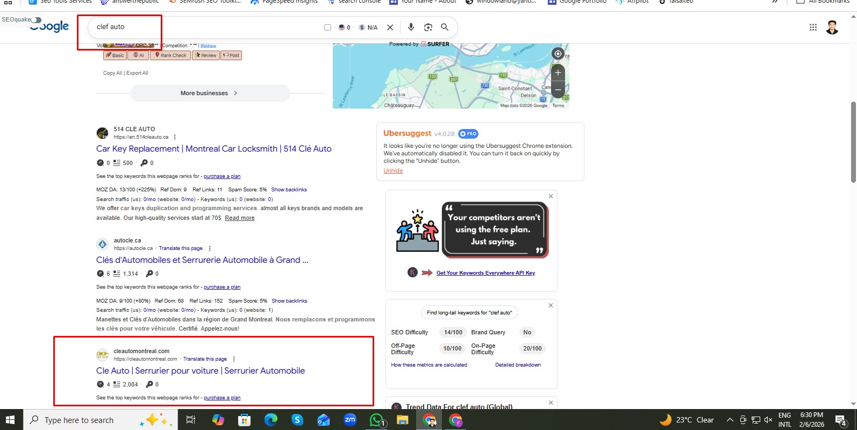Click the Basic button
Image resolution: width=857 pixels, height=430 pixels.
[x=115, y=55]
